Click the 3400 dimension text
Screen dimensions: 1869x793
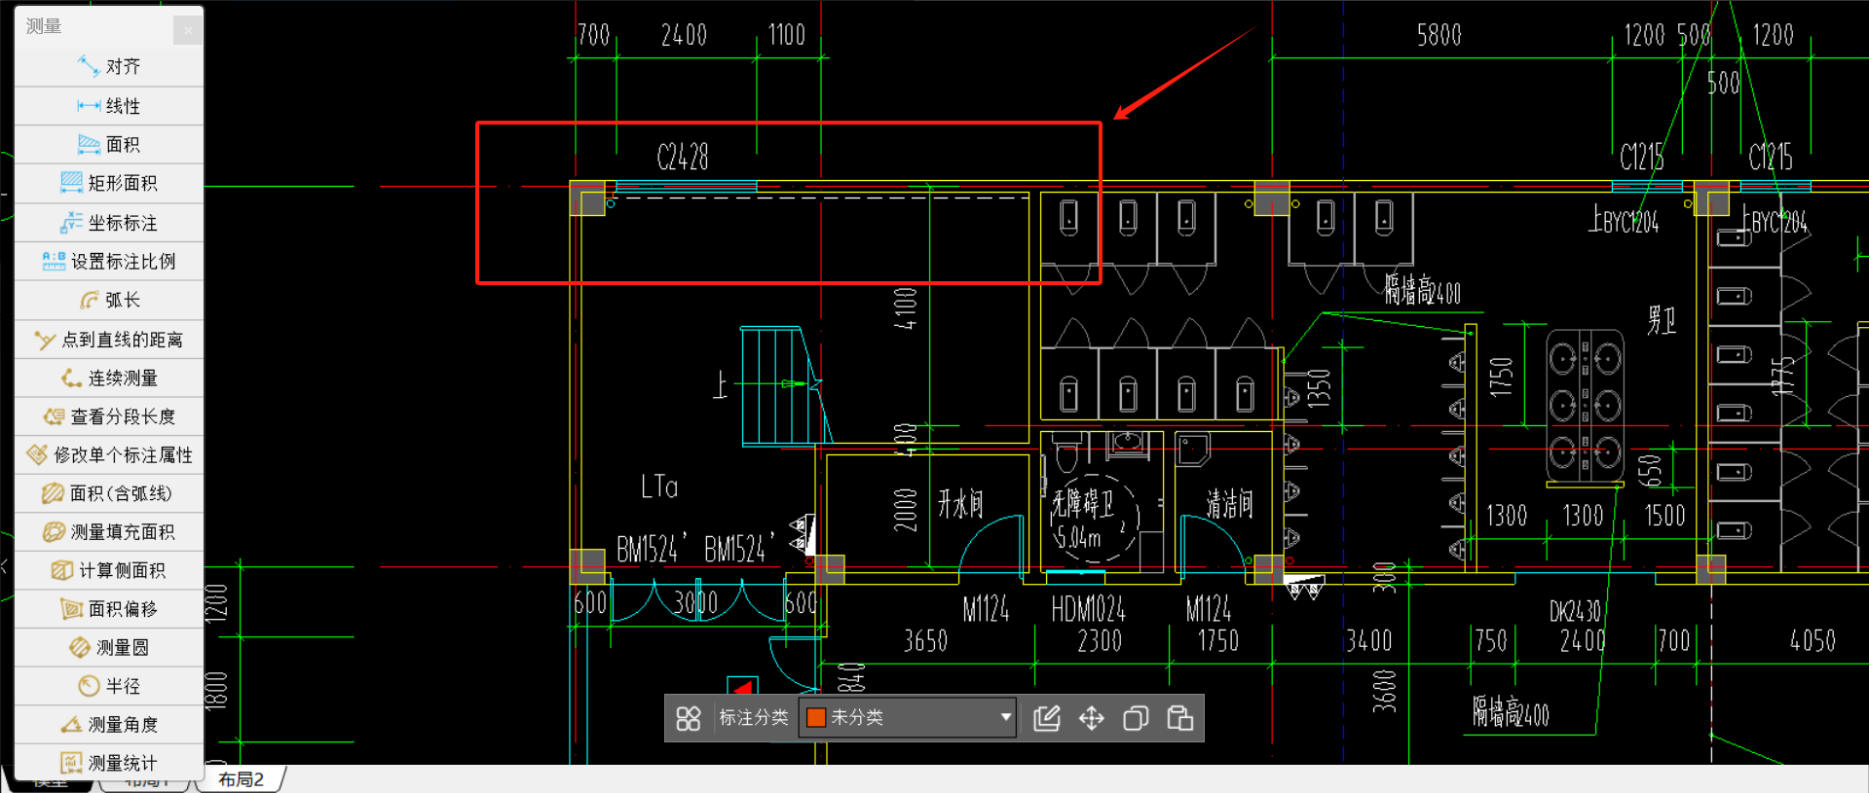pos(1369,641)
